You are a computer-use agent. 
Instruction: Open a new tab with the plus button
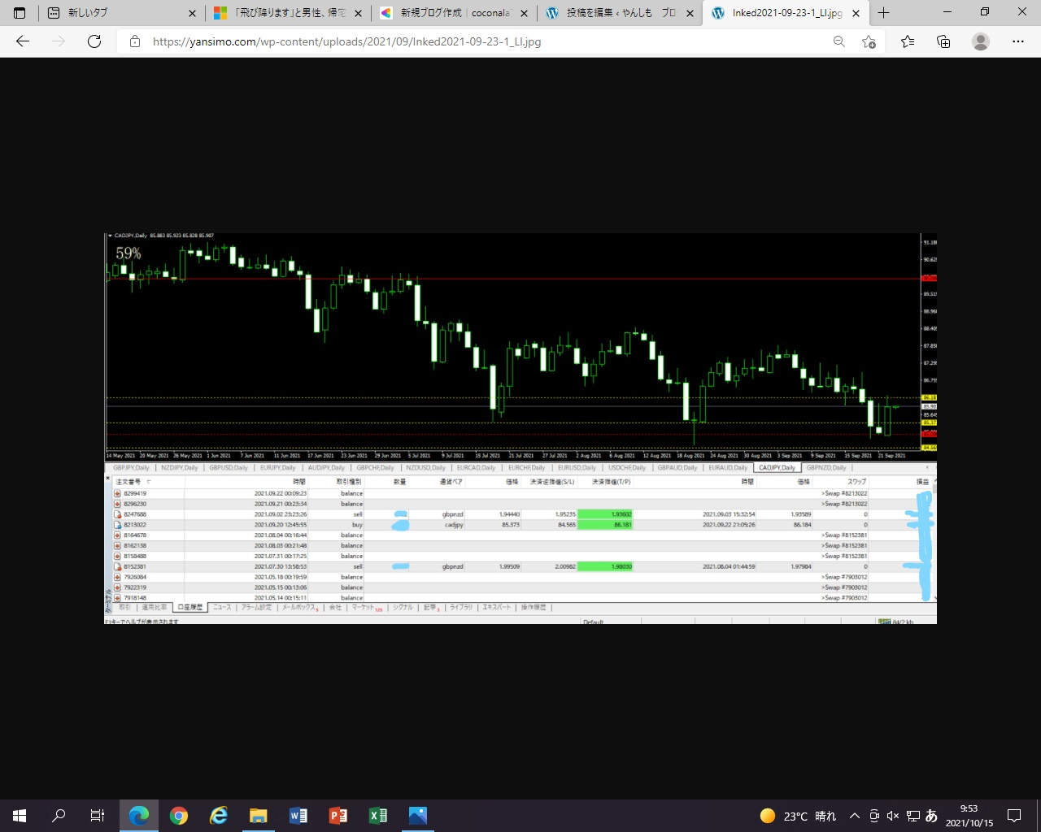point(884,13)
